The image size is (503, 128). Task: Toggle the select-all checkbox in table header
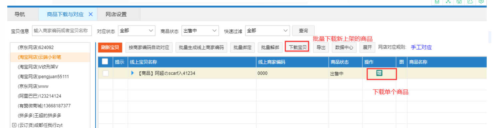[x=105, y=62]
